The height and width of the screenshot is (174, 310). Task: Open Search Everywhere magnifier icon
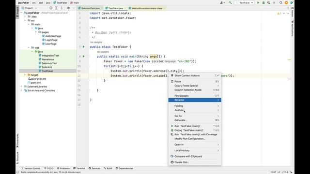tap(281, 3)
